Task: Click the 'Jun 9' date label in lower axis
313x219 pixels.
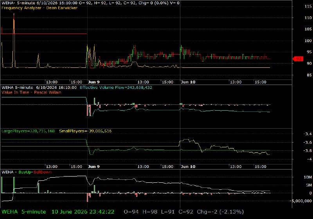Action: pos(94,166)
